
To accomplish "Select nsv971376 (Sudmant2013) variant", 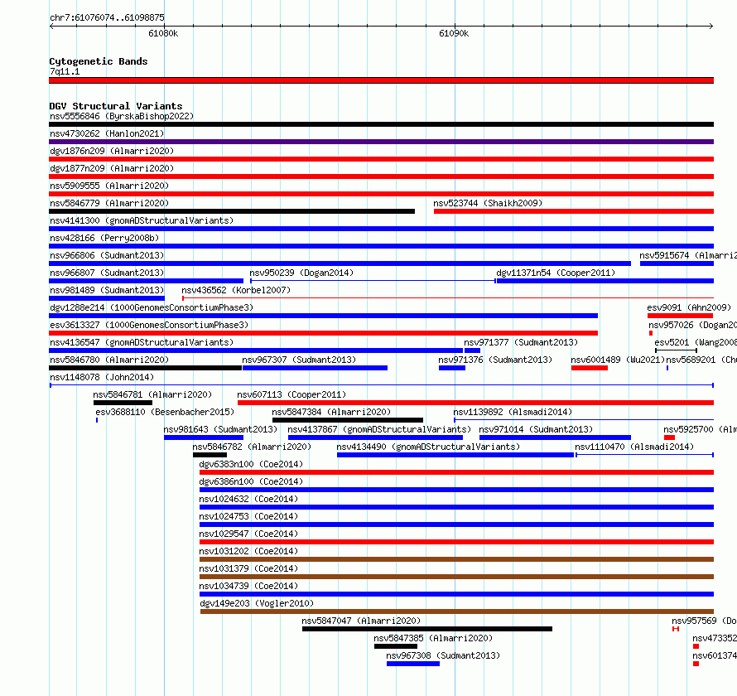I will (x=495, y=360).
